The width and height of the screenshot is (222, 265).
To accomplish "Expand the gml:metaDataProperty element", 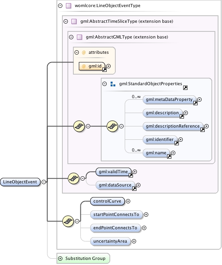I will [x=199, y=99].
